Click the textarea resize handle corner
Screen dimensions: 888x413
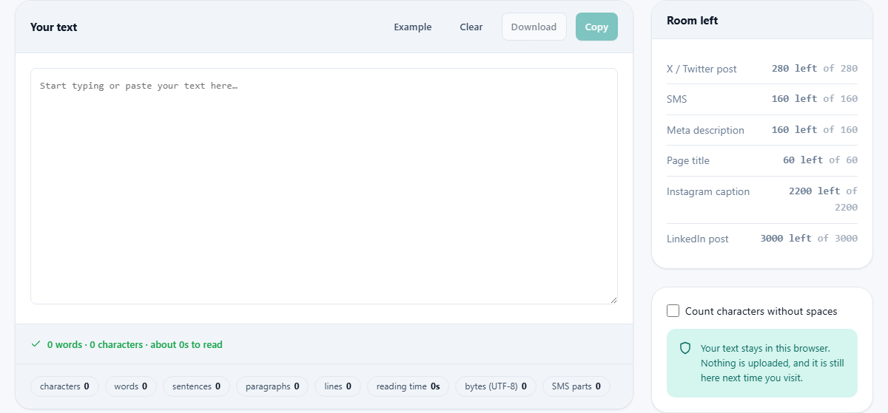pyautogui.click(x=613, y=299)
